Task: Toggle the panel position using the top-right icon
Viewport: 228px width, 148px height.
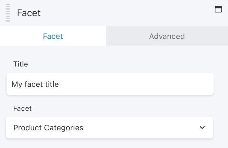Action: tap(218, 9)
